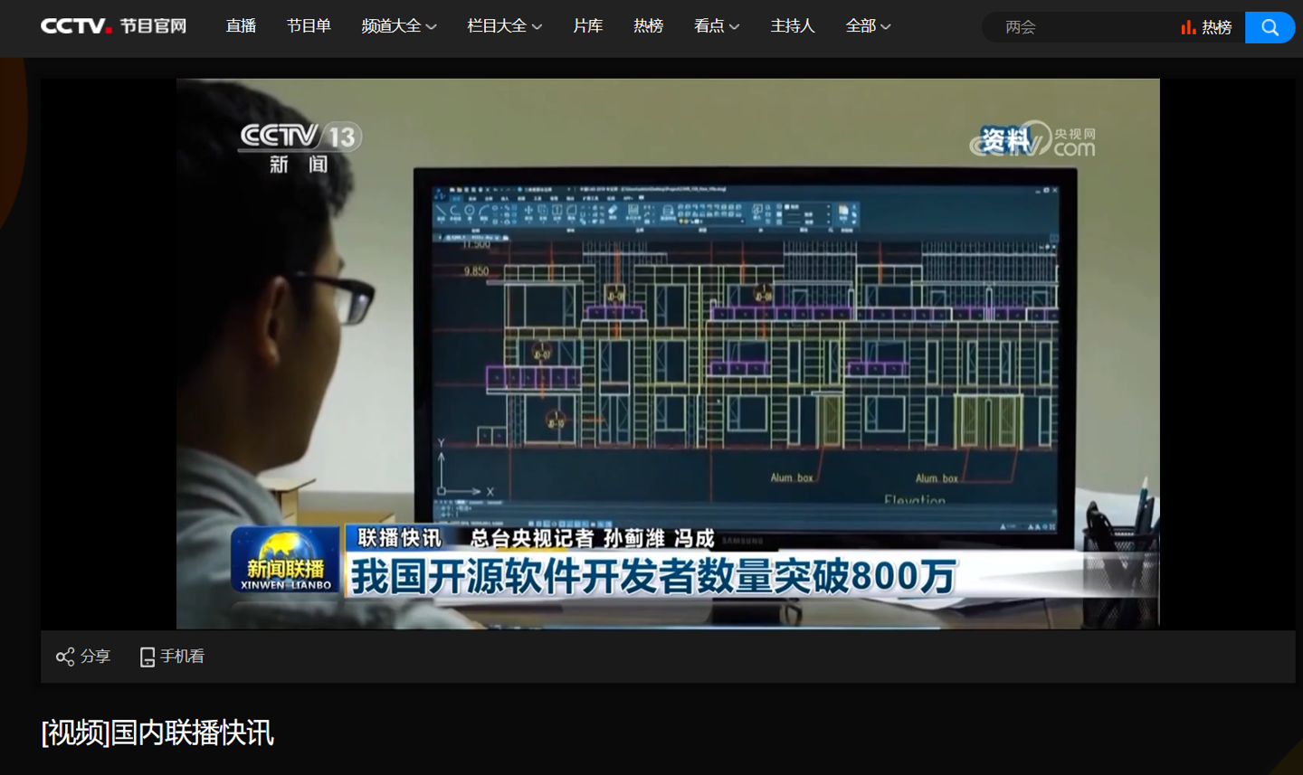Select the 手机看 mobile-phone icon
Image resolution: width=1303 pixels, height=775 pixels.
[x=147, y=656]
